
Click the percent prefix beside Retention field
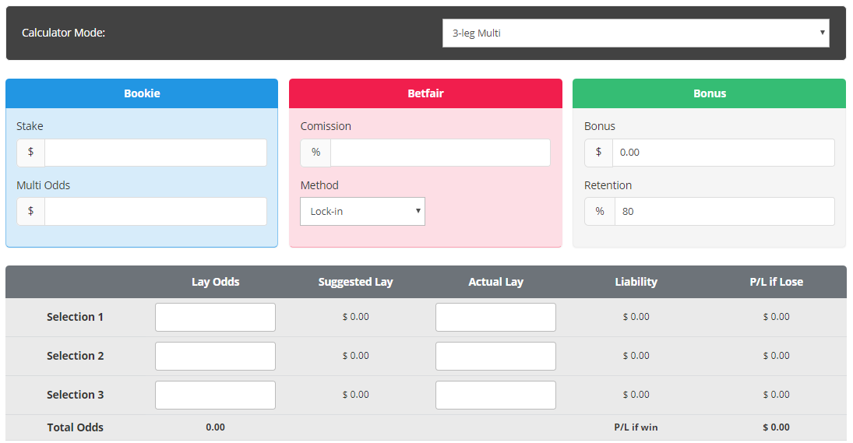click(x=600, y=212)
